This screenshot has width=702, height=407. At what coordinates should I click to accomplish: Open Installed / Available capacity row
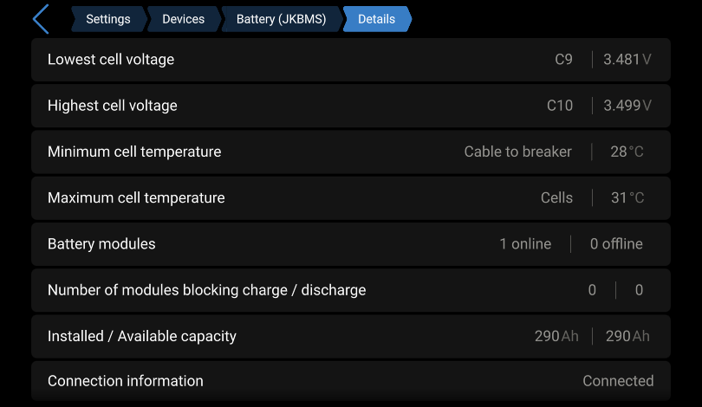tap(351, 336)
